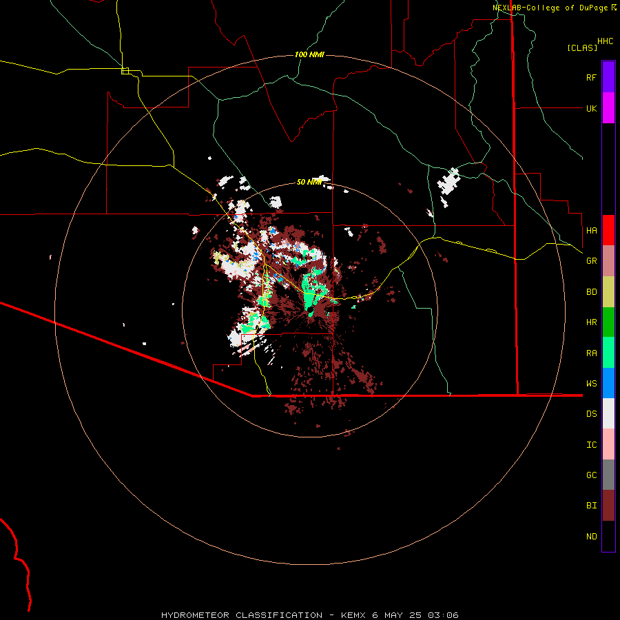The width and height of the screenshot is (620, 620).
Task: Click the HYDROMETEOR CLASSIFICATION caption title
Action: coord(242,615)
